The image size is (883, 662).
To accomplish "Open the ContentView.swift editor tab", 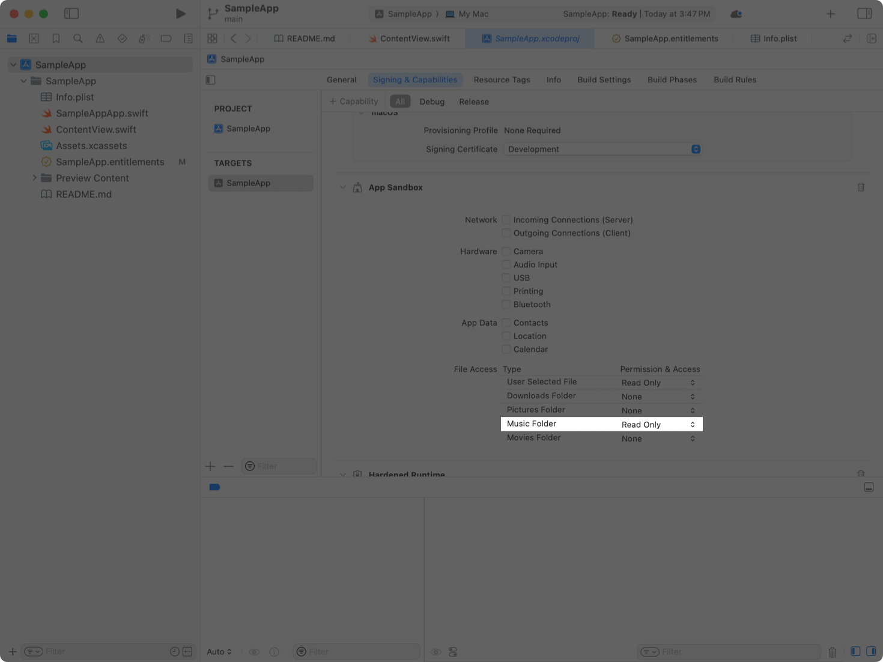I will click(414, 38).
